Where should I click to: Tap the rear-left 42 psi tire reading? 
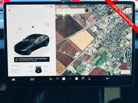tap(31, 71)
